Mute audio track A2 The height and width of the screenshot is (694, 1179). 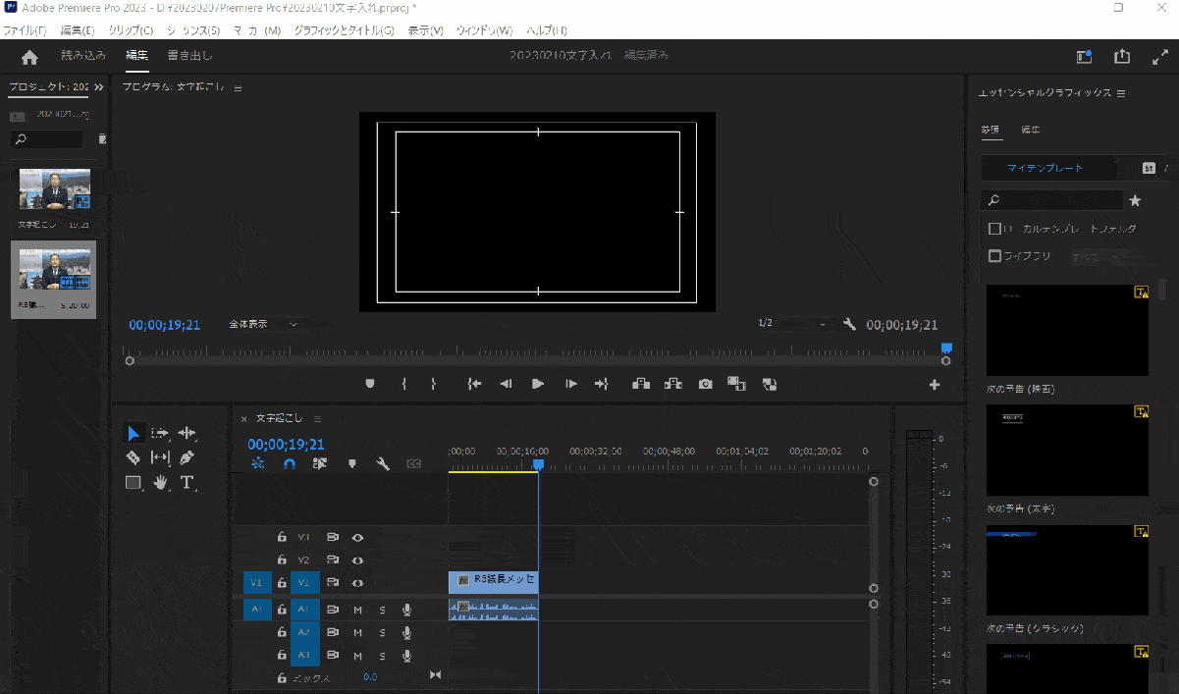click(x=358, y=632)
